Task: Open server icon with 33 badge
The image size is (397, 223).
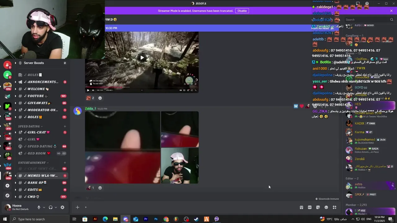Action: [x=7, y=155]
